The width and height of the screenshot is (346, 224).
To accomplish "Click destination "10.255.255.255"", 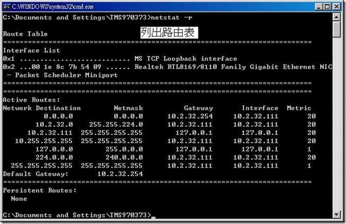I will [x=44, y=141].
